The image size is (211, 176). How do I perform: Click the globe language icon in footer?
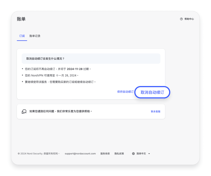[x=133, y=154]
